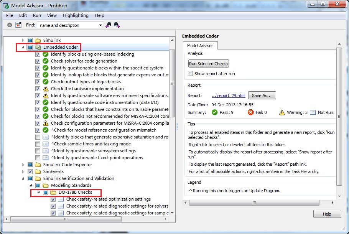The image size is (349, 234).
Task: Click pass icon for lookup table blocks check
Action: (45, 75)
